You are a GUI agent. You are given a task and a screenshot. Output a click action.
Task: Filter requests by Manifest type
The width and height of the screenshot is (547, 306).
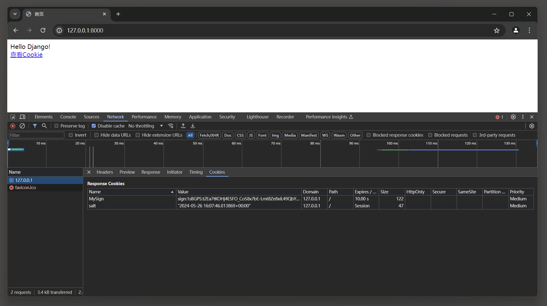pyautogui.click(x=309, y=135)
